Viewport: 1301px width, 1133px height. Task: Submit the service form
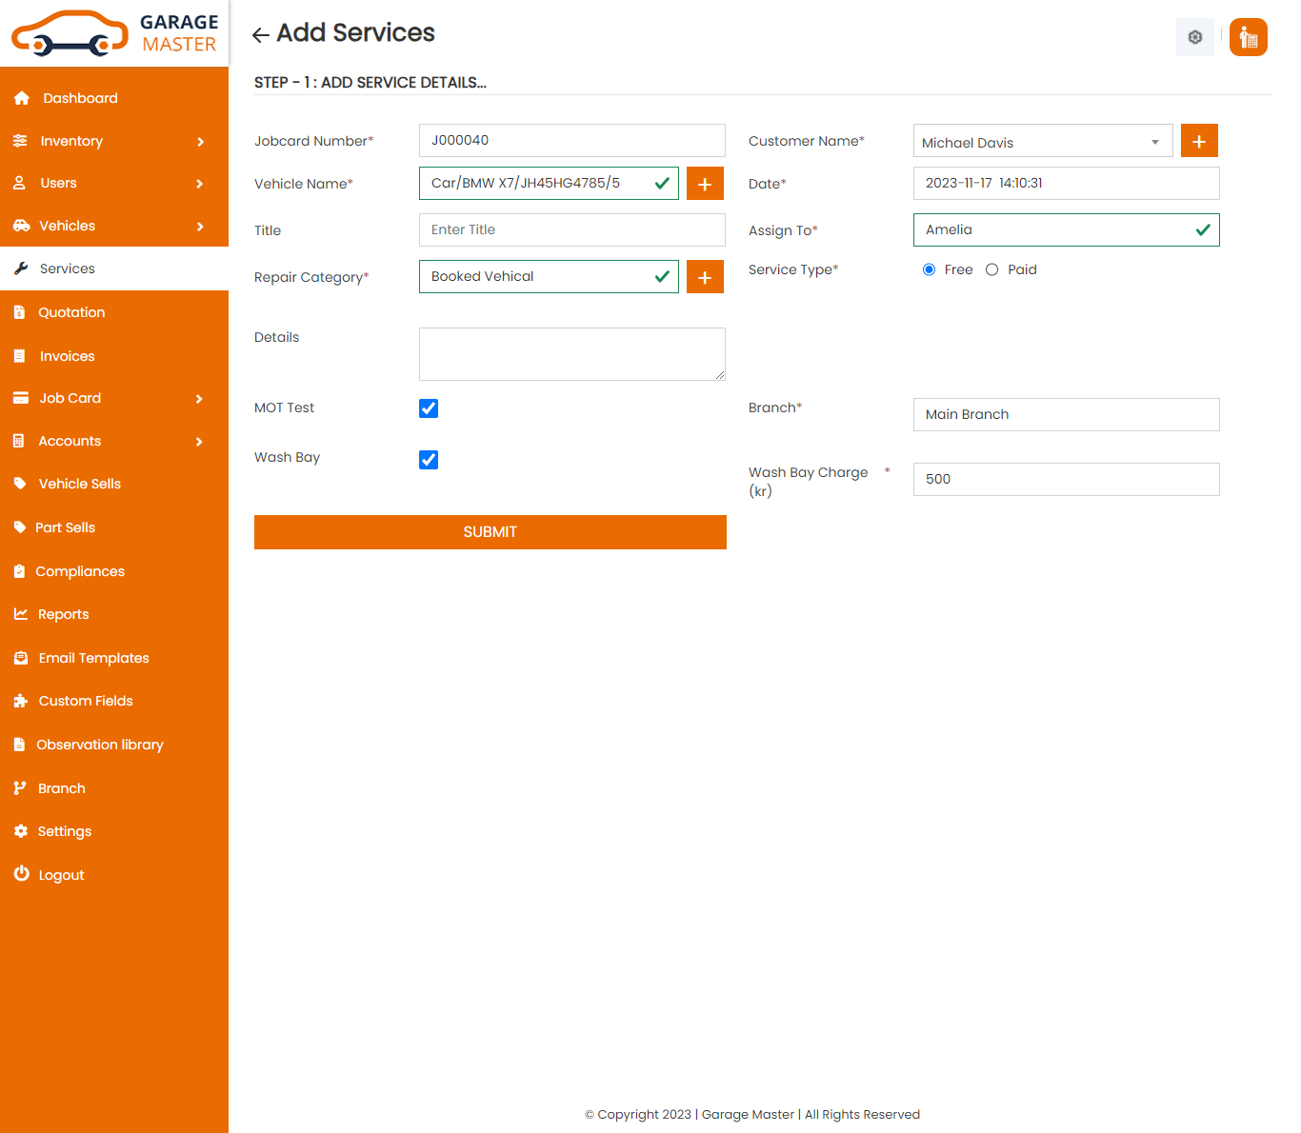(490, 532)
